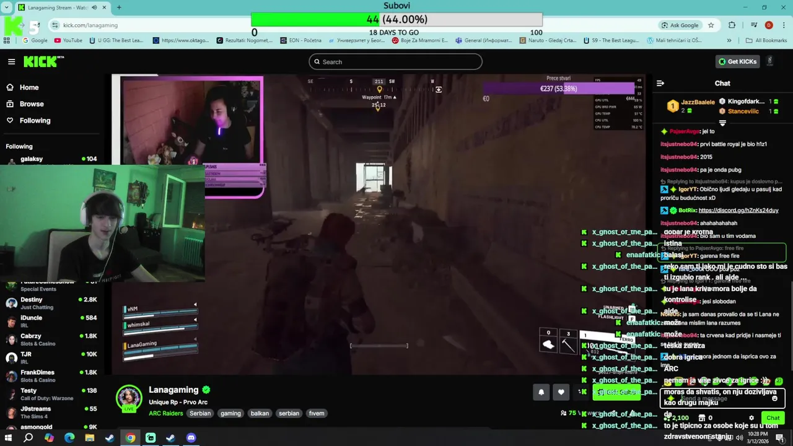
Task: Open a new browser tab
Action: 119,7
